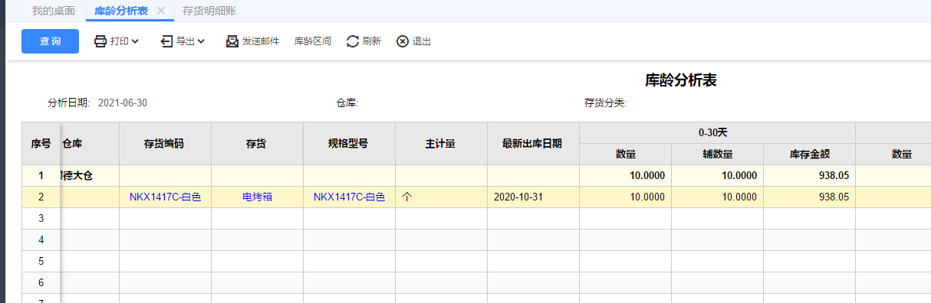Click the 0-30天 group header
Image resolution: width=931 pixels, height=303 pixels.
(717, 132)
